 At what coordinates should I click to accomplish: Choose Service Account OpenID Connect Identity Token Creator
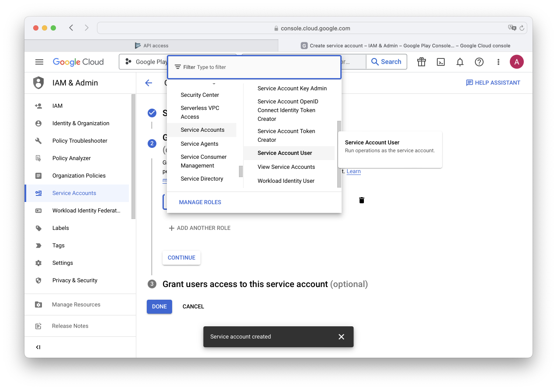[289, 110]
